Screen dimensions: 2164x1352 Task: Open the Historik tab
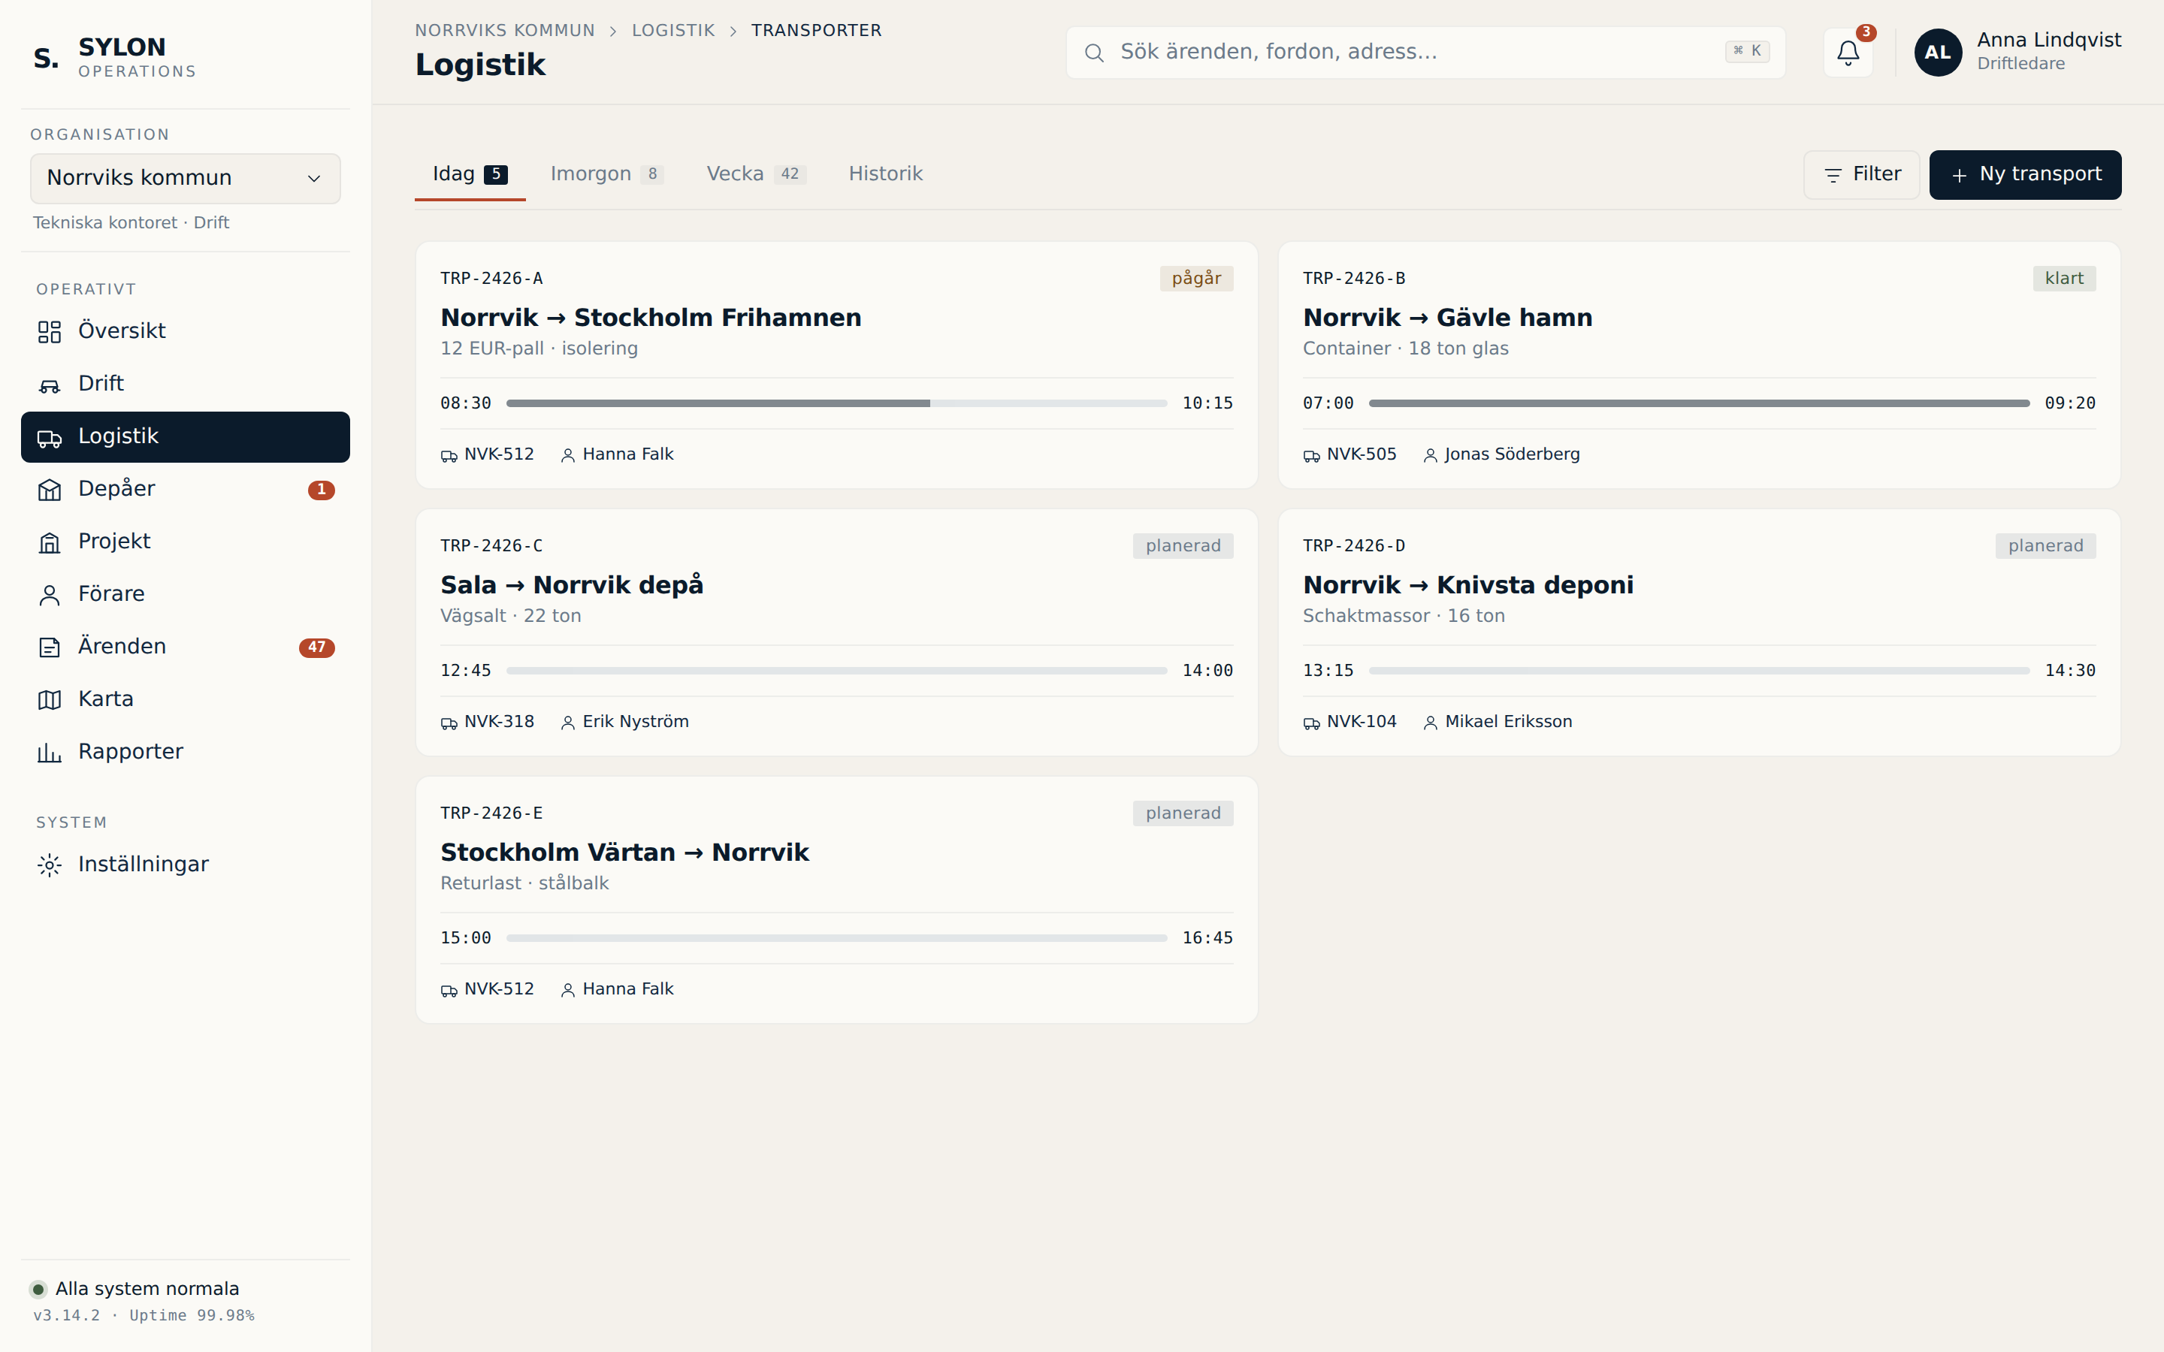885,174
